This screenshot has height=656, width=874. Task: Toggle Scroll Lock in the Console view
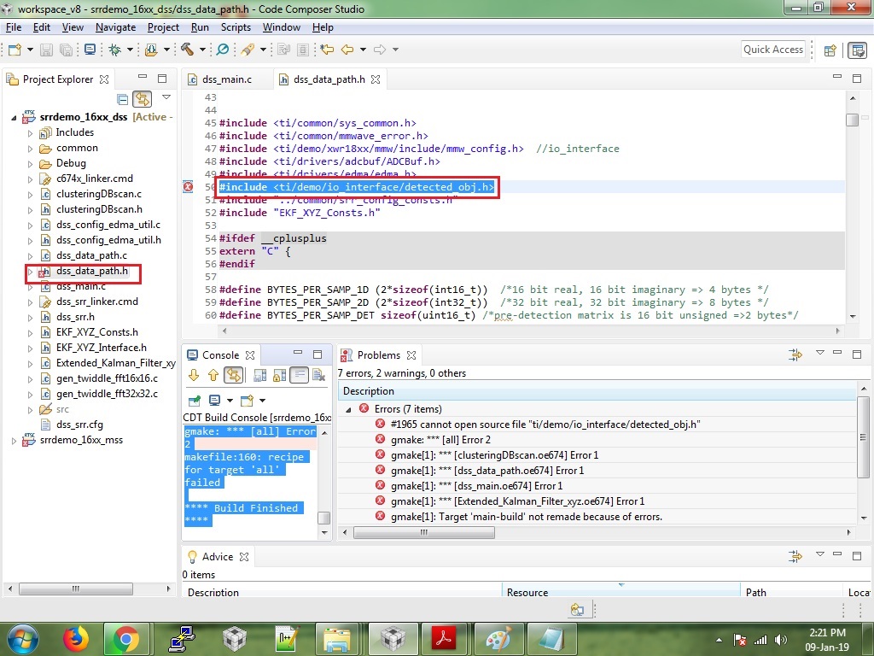277,375
